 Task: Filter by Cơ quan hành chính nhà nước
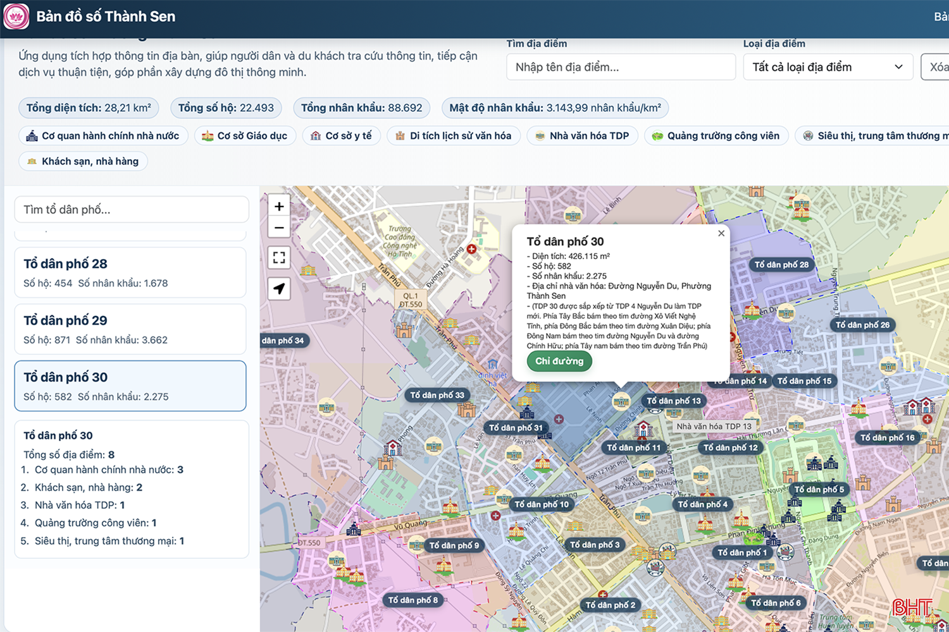[x=103, y=136]
